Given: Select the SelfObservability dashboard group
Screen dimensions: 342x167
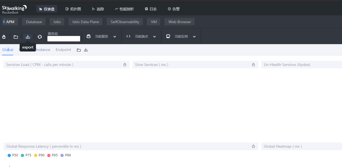Looking at the screenshot, I should pos(125,22).
